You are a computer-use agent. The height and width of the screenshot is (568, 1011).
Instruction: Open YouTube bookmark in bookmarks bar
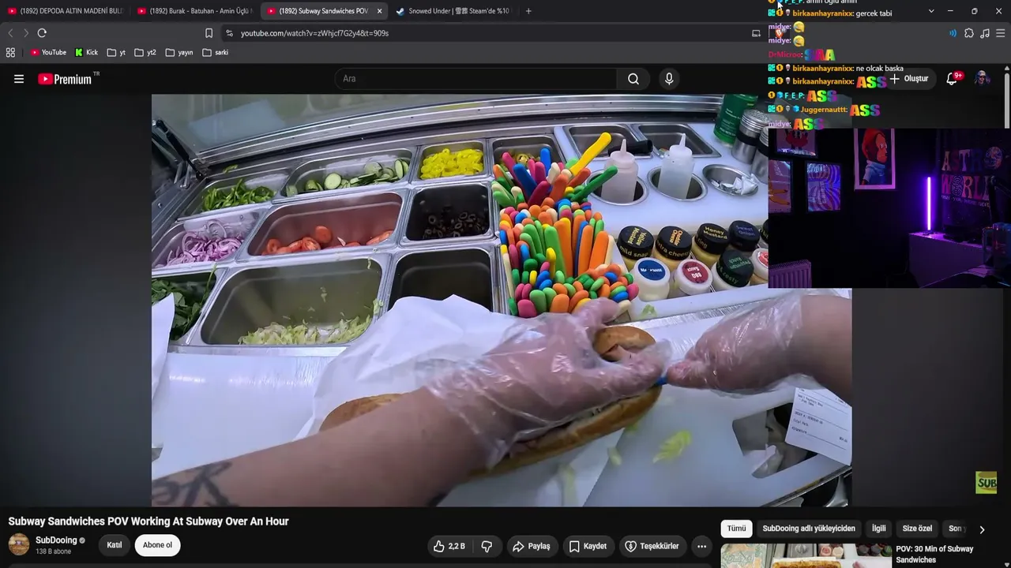[48, 53]
